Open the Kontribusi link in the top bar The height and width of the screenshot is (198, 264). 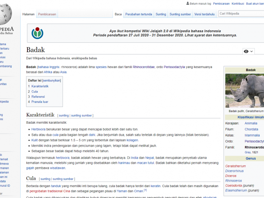[x=238, y=4]
